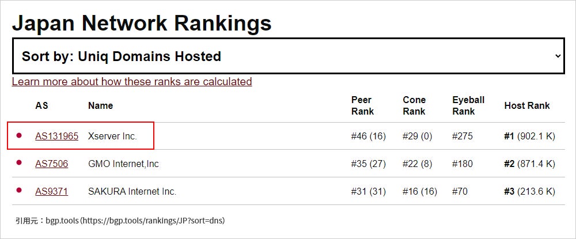Open the AS7506 link
576x239 pixels.
pyautogui.click(x=51, y=164)
